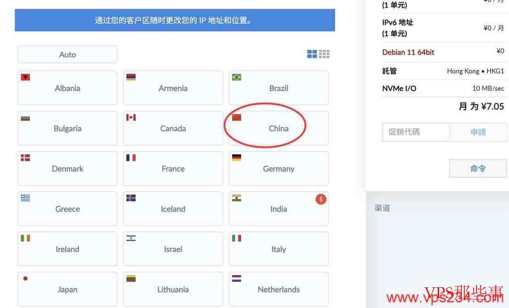Click the promo code input field
509x308 pixels.
[x=415, y=132]
